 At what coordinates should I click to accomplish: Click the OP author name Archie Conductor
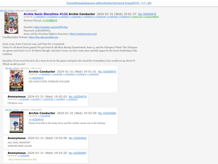pos(82,14)
